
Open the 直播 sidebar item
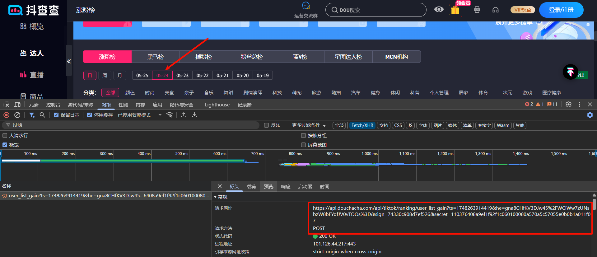(32, 75)
